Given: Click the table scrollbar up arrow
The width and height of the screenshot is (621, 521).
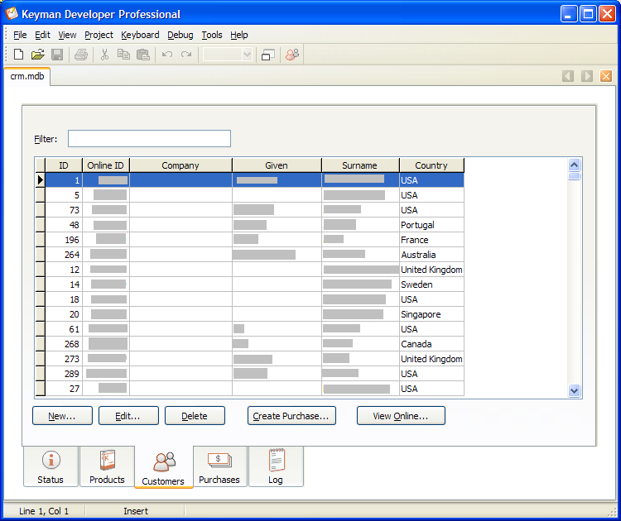Looking at the screenshot, I should [575, 165].
